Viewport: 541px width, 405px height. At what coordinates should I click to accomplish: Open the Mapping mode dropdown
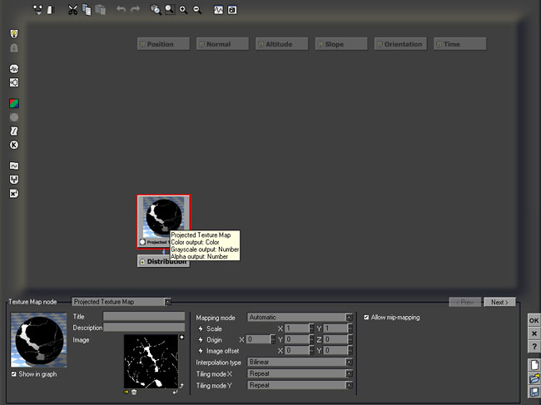click(300, 317)
